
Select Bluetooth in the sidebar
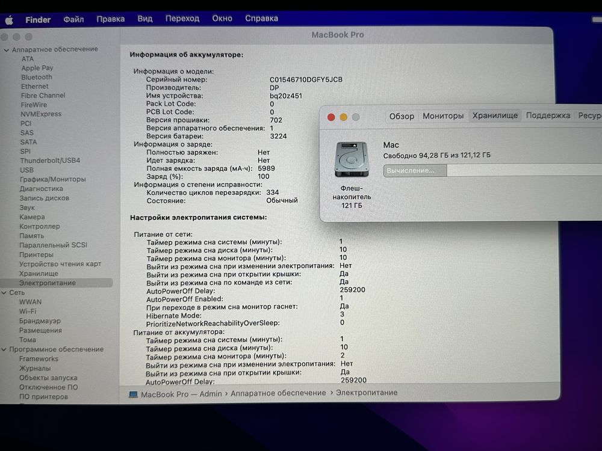pos(37,77)
